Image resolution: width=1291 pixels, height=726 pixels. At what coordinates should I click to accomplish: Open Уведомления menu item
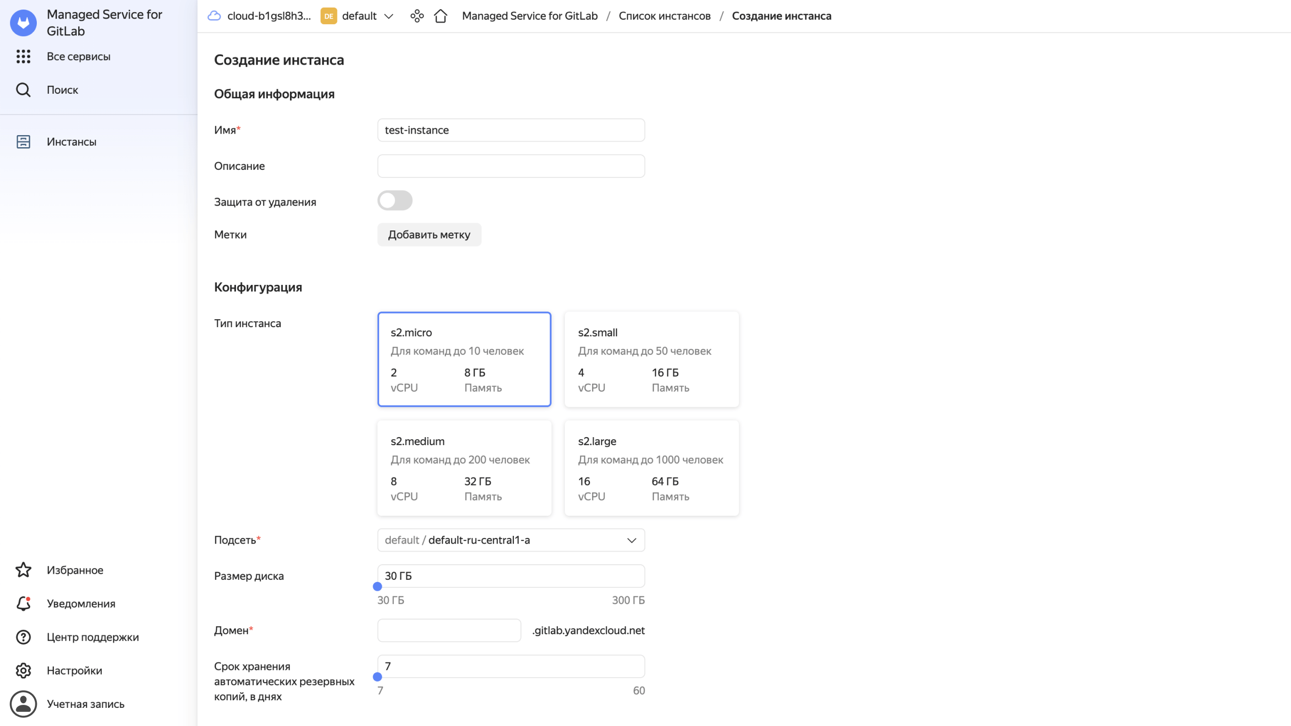click(81, 603)
